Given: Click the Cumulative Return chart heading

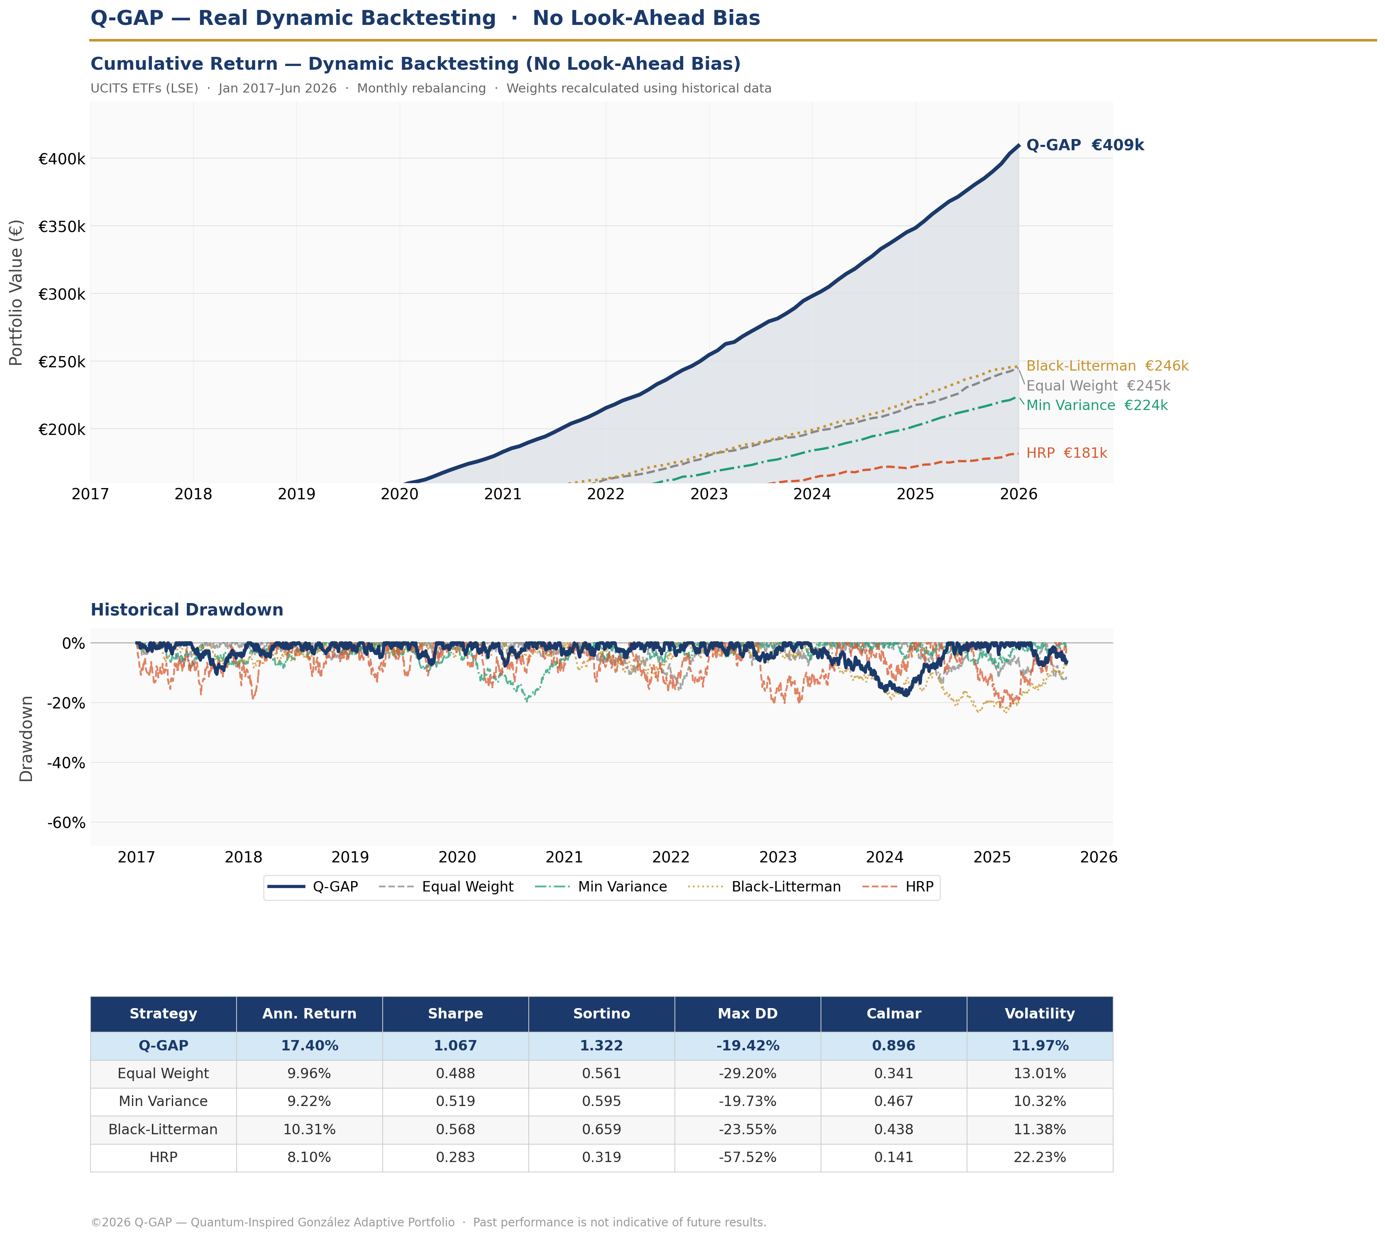Looking at the screenshot, I should (415, 64).
